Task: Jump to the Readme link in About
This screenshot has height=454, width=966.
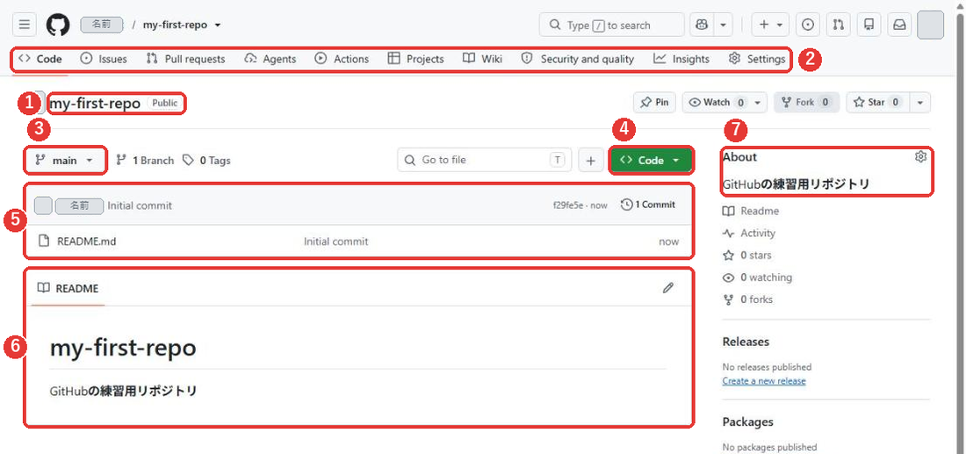Action: point(751,212)
